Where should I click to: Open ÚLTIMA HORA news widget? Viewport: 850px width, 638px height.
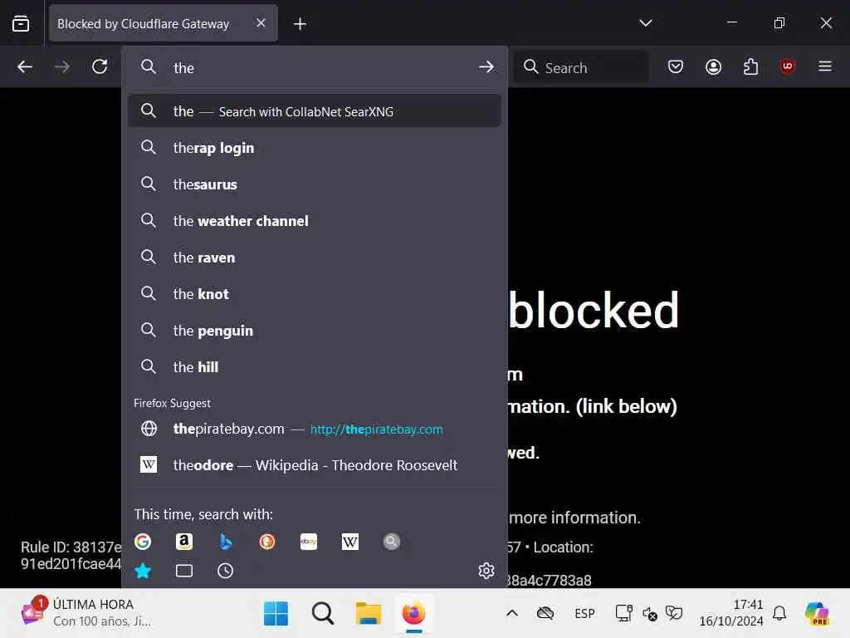(85, 612)
